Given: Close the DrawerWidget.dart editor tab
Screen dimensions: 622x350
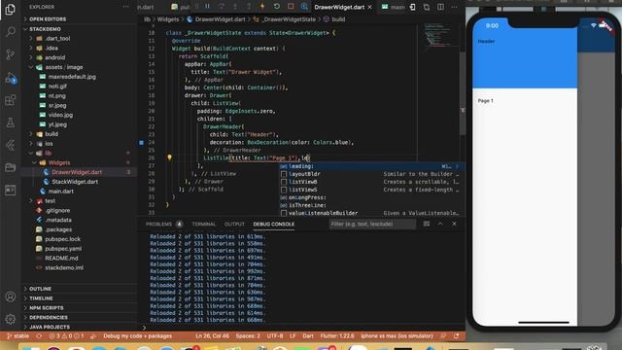Looking at the screenshot, I should [369, 7].
